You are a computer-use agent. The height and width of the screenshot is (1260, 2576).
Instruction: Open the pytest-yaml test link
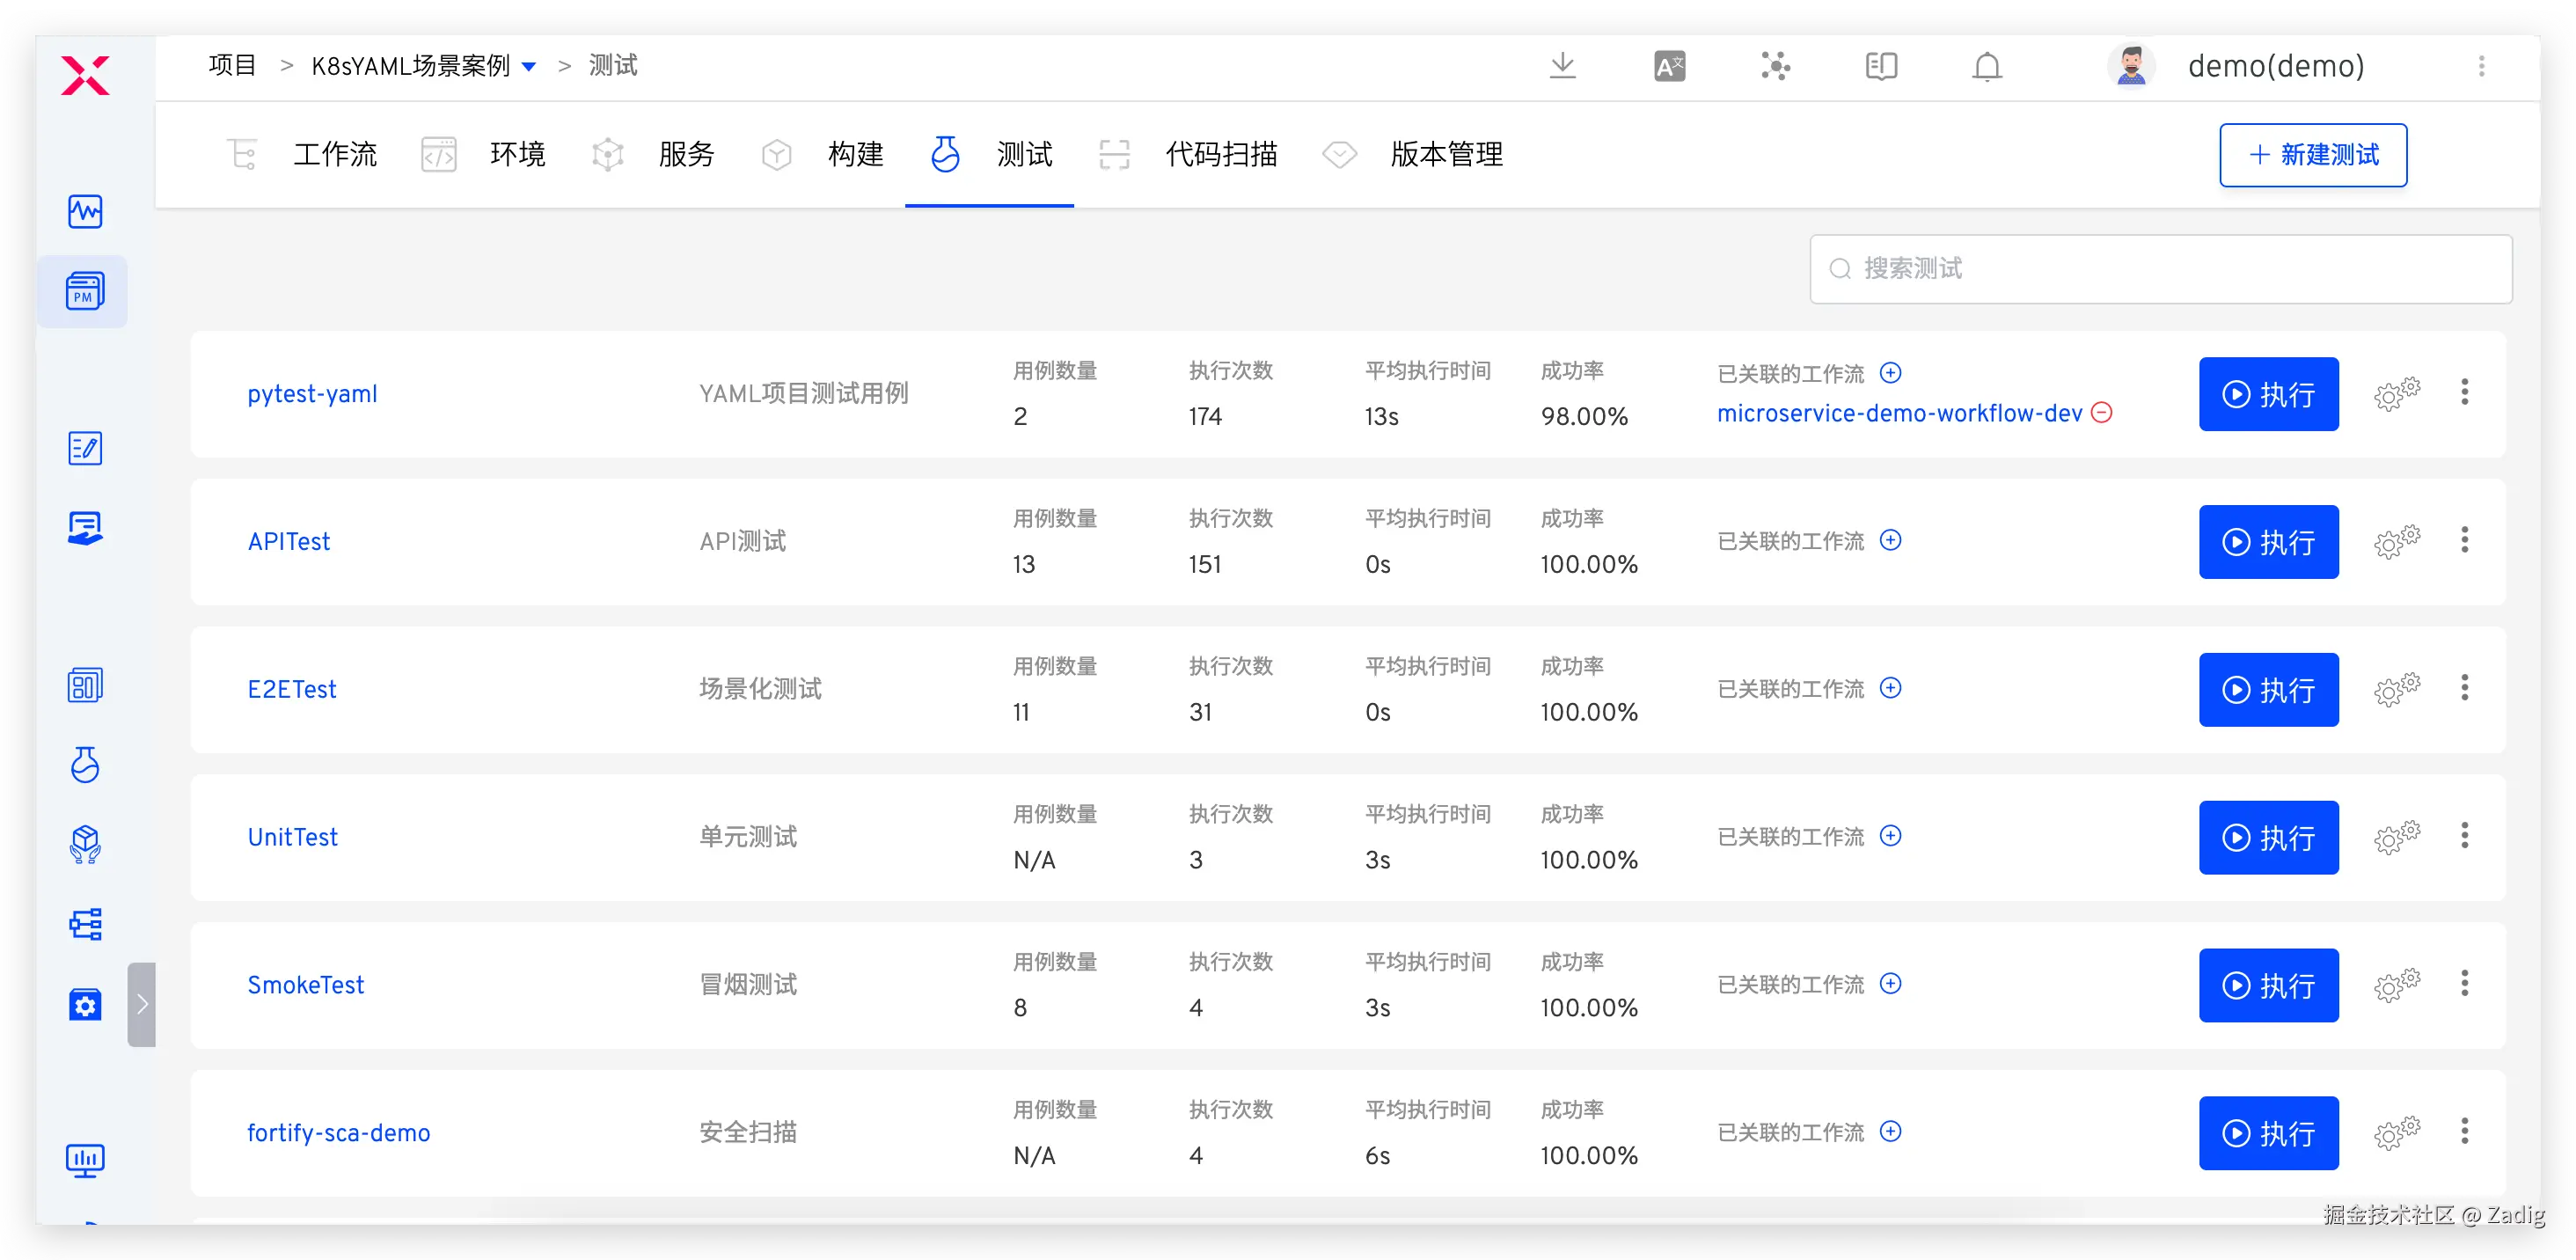pyautogui.click(x=312, y=393)
